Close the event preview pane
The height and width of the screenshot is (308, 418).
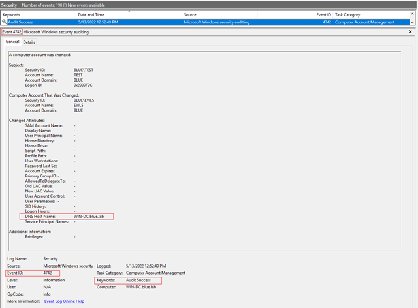tap(410, 32)
